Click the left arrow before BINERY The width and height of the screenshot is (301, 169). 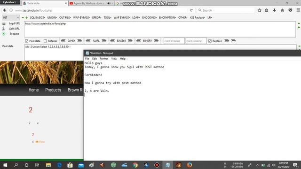139,41
